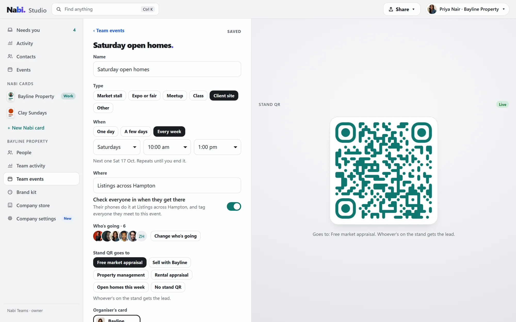Open Events calendar icon in sidebar
The width and height of the screenshot is (516, 322).
[x=10, y=70]
